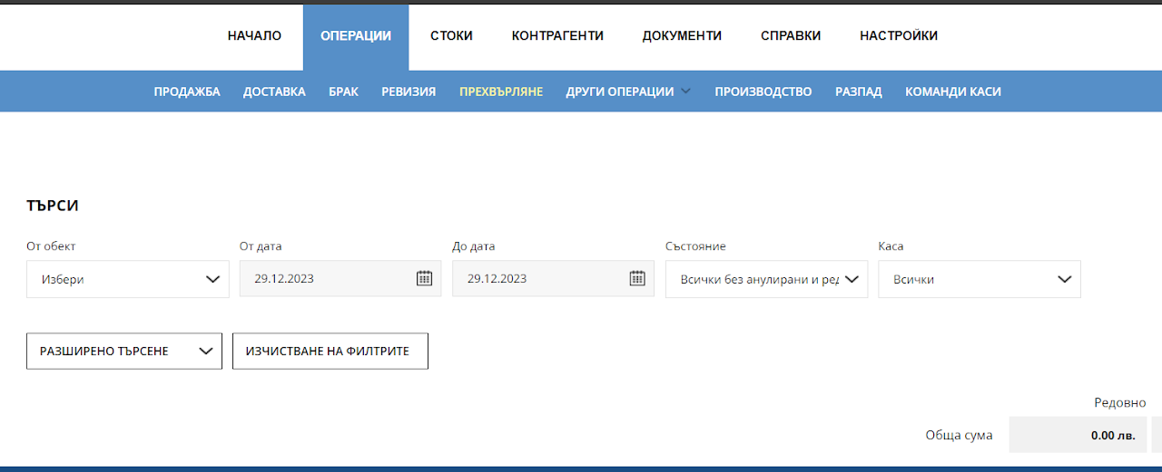Open the Документи main tab
The height and width of the screenshot is (472, 1162).
(682, 36)
